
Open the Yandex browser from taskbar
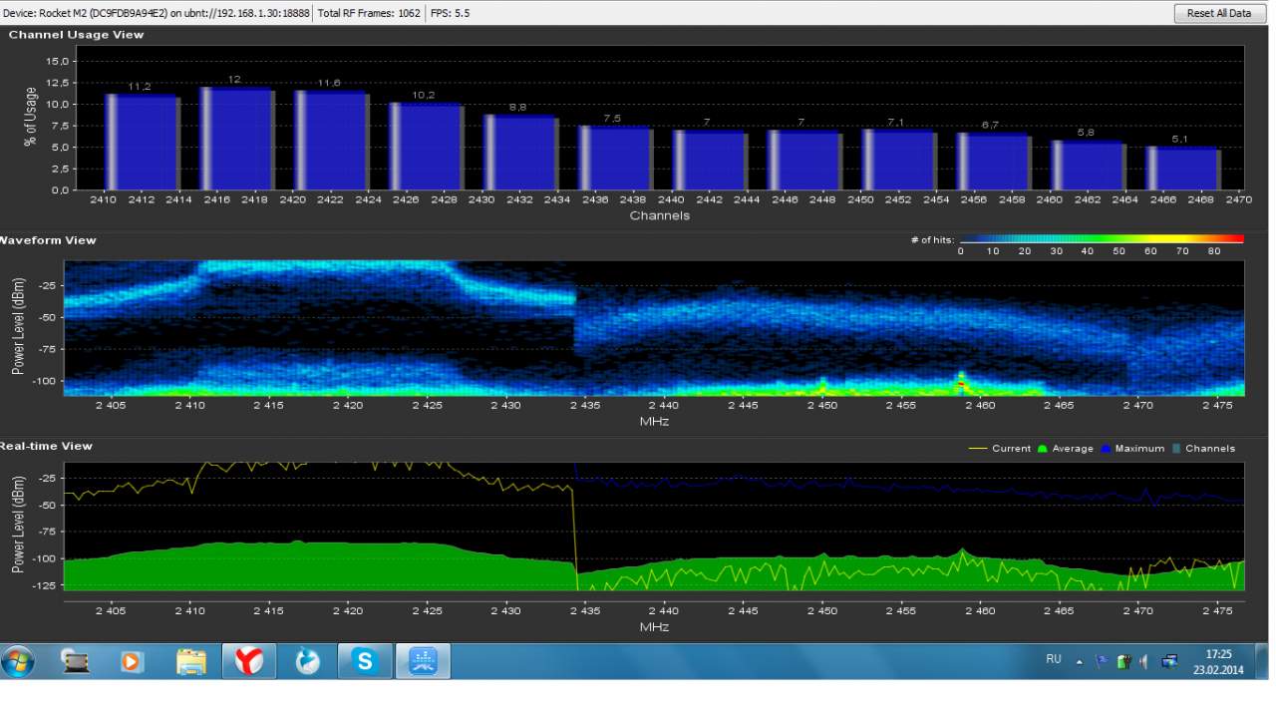[x=247, y=661]
